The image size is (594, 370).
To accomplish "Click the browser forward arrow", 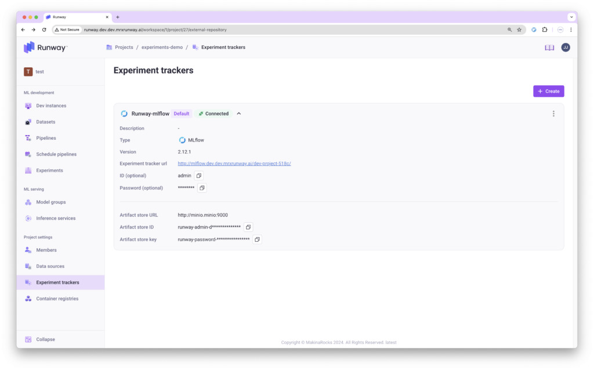I will coord(33,30).
